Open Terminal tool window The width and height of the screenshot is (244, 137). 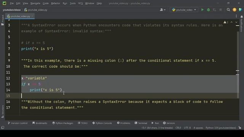(x=141, y=123)
